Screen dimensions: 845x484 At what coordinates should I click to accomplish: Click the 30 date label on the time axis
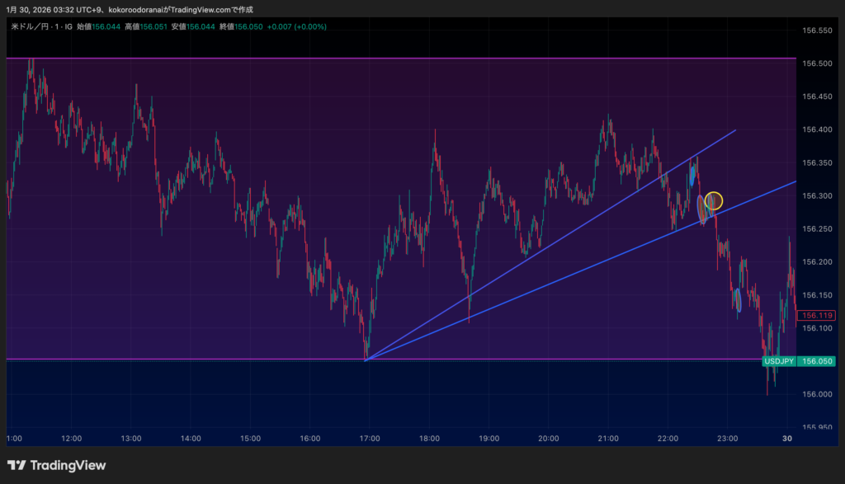(x=787, y=439)
